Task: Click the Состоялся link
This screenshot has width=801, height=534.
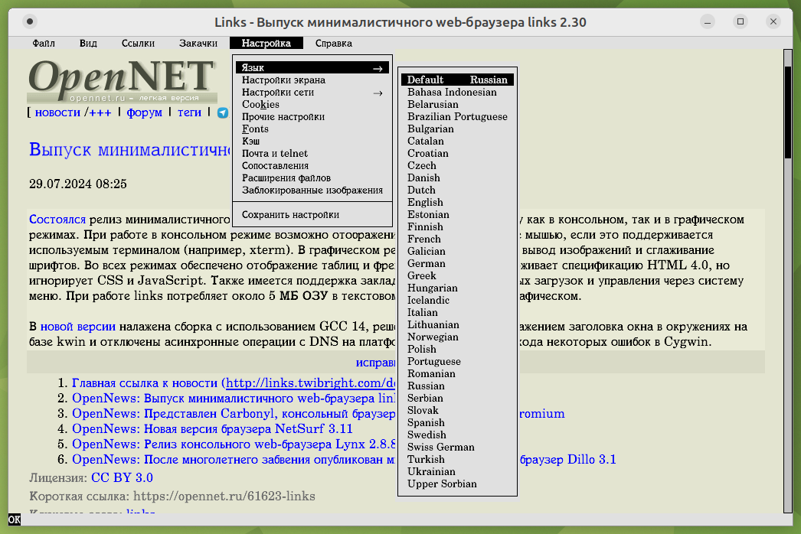Action: click(57, 220)
